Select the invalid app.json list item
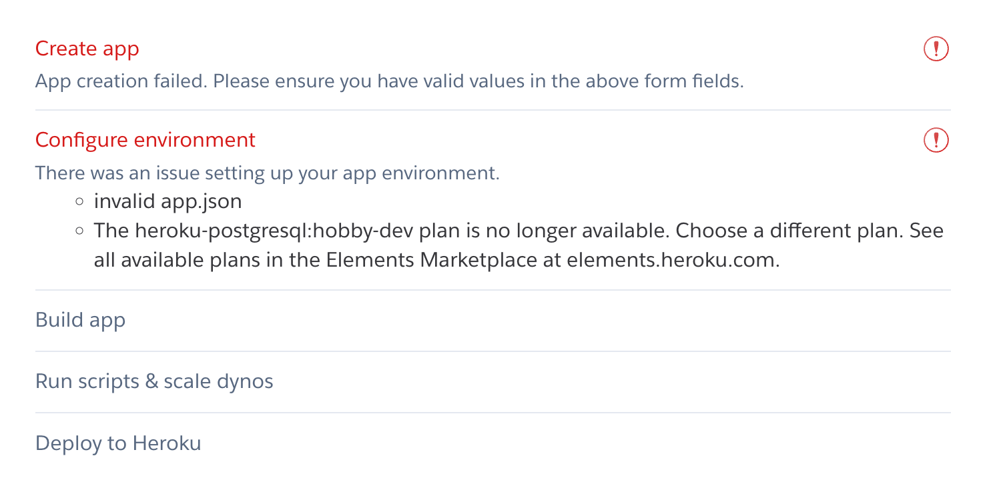This screenshot has width=1001, height=488. pyautogui.click(x=168, y=200)
